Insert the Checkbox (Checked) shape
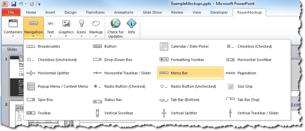This screenshot has height=131, width=305. 257,47
